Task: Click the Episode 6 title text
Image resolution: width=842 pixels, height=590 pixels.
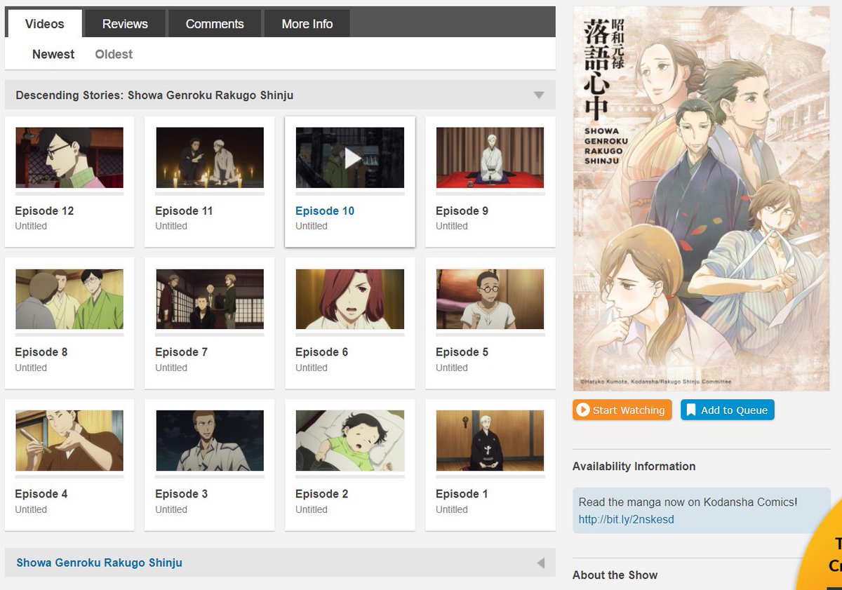Action: (x=321, y=352)
